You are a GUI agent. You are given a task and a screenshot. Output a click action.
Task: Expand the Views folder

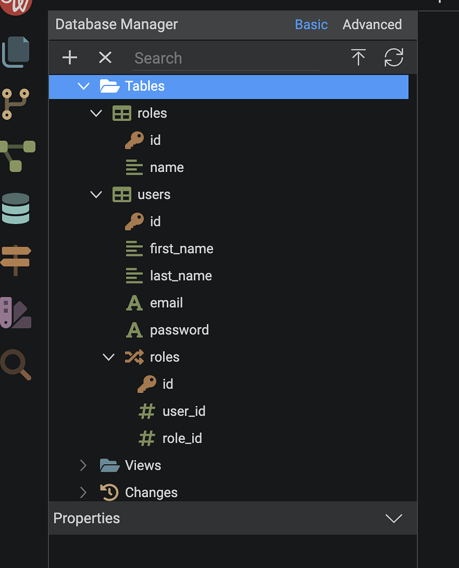click(83, 465)
